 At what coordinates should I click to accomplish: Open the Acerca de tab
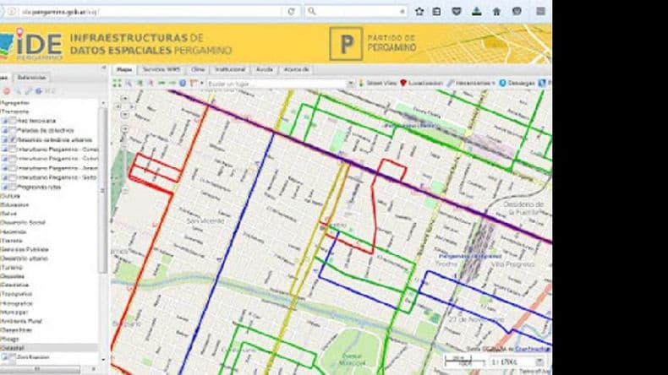[x=296, y=69]
